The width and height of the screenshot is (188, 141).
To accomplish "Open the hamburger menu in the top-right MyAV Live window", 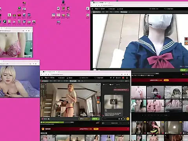I will [92, 9].
